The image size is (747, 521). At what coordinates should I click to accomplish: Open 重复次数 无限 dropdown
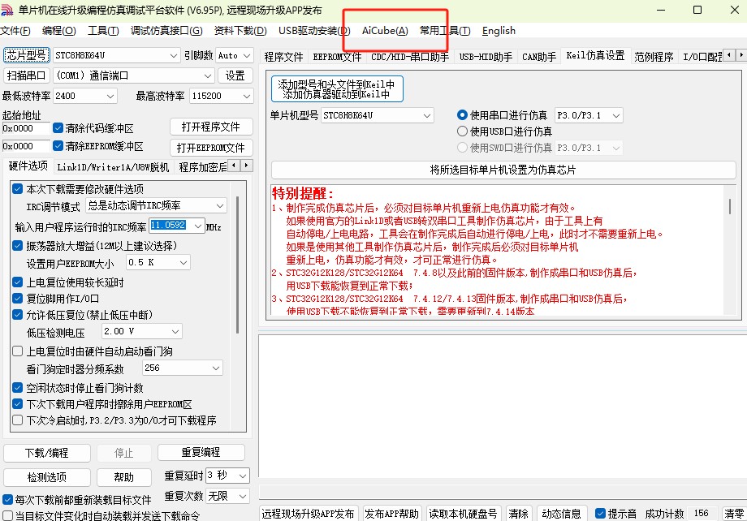[x=227, y=496]
